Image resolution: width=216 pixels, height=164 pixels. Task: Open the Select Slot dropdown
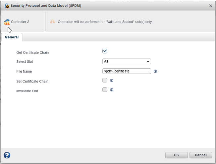click(127, 61)
